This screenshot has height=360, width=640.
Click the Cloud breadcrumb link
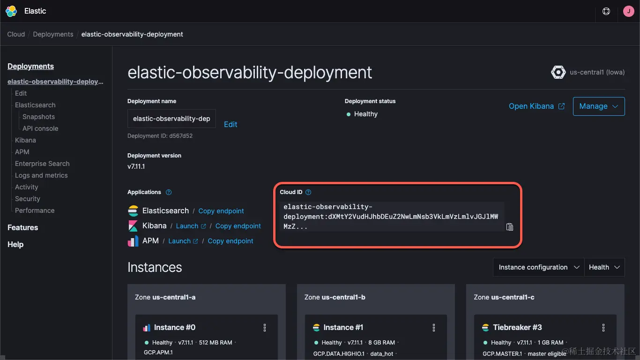click(15, 34)
